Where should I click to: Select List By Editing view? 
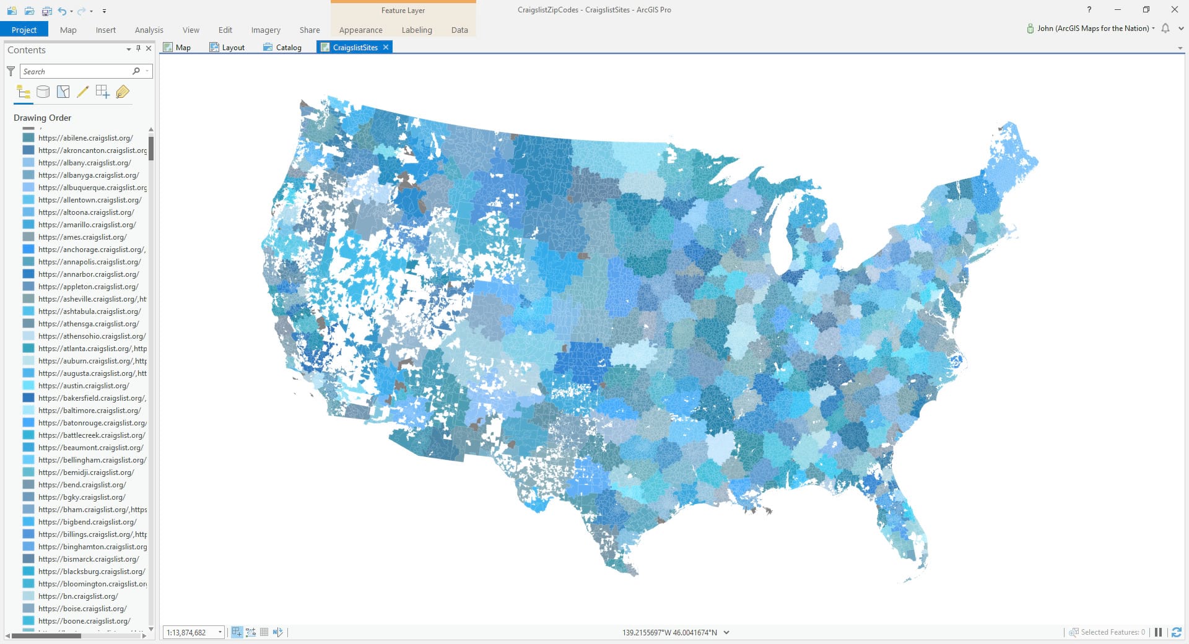[x=83, y=92]
